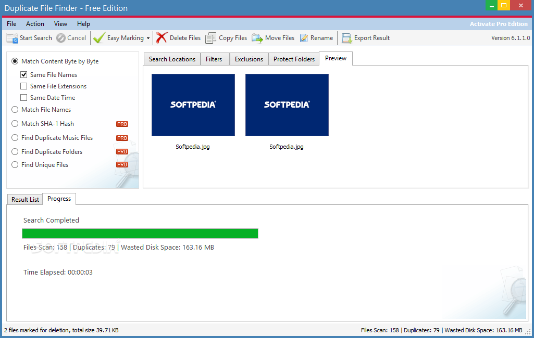Click the green Easy Marking checkmark icon
This screenshot has height=338, width=534.
(99, 38)
